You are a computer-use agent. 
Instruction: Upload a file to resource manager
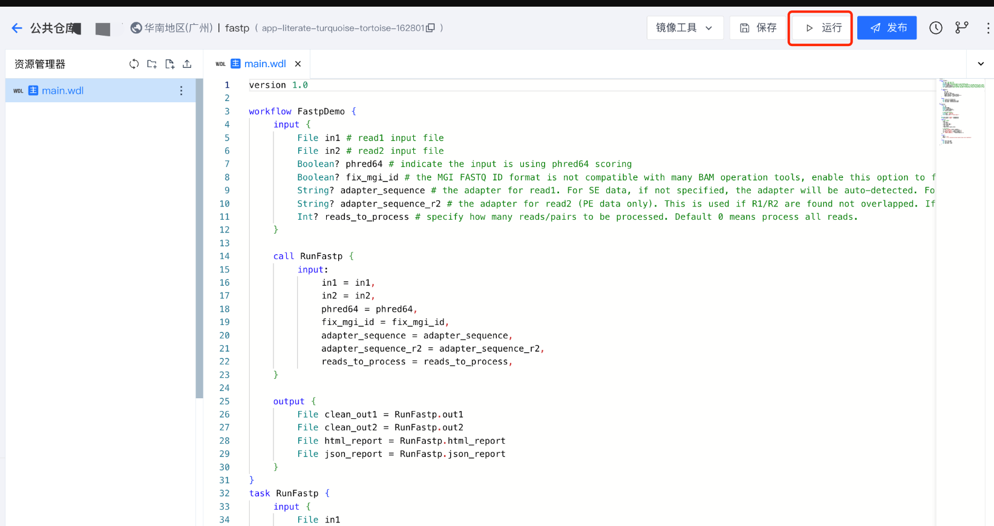pos(187,64)
